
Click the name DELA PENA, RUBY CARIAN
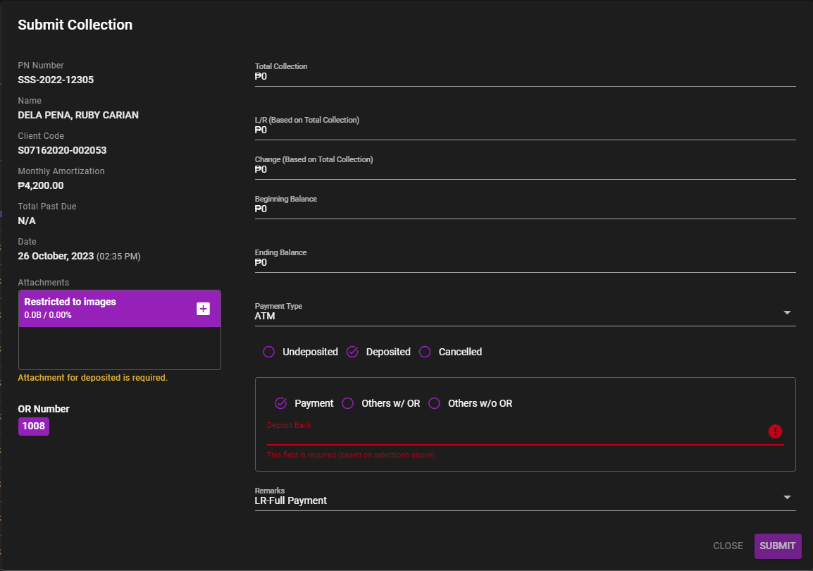point(78,115)
